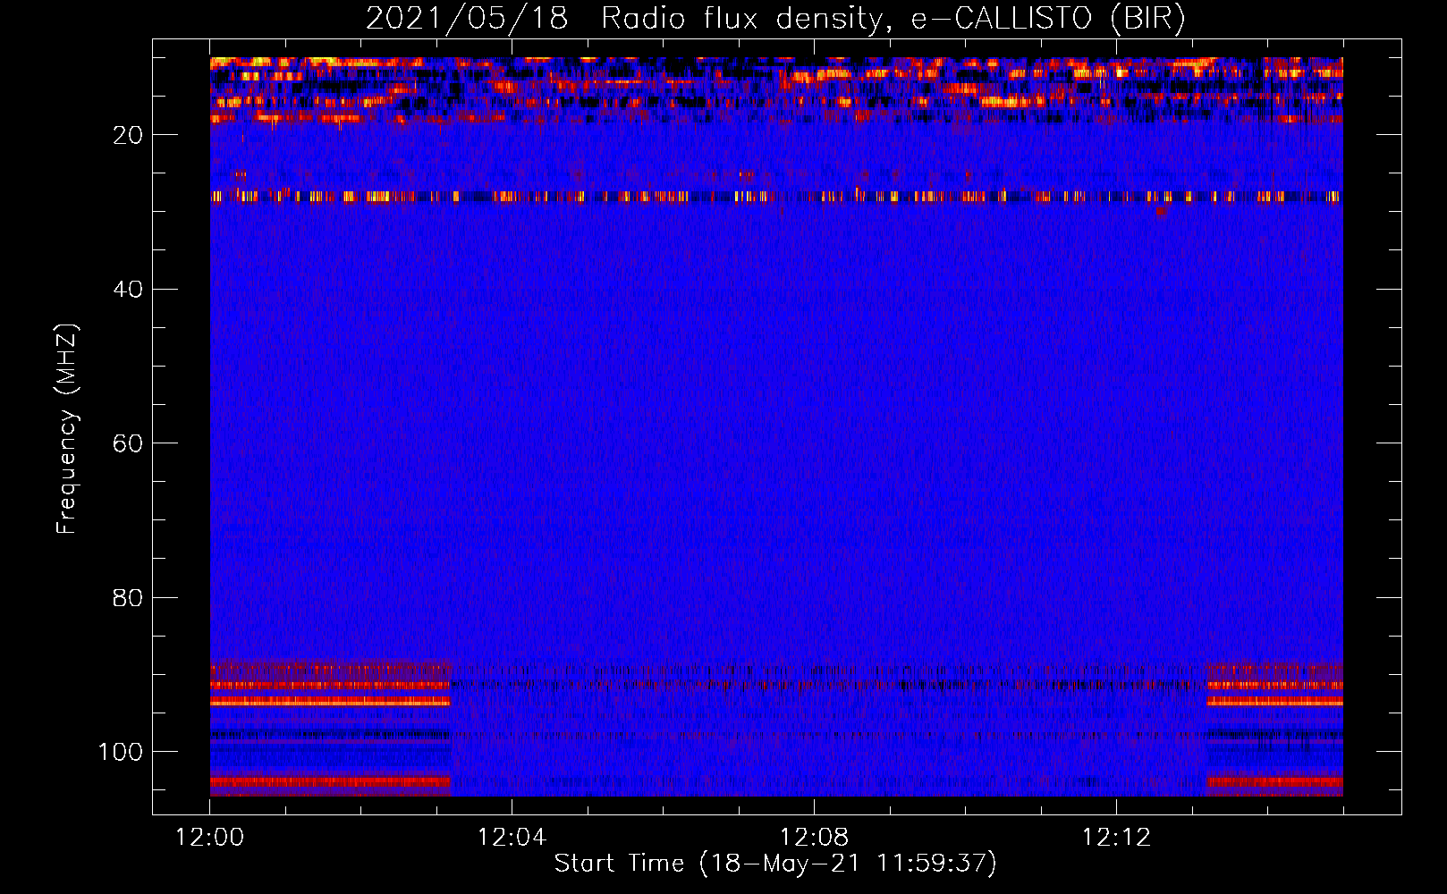
Task: Select the 12:12 time tick label
Action: pos(1116,838)
